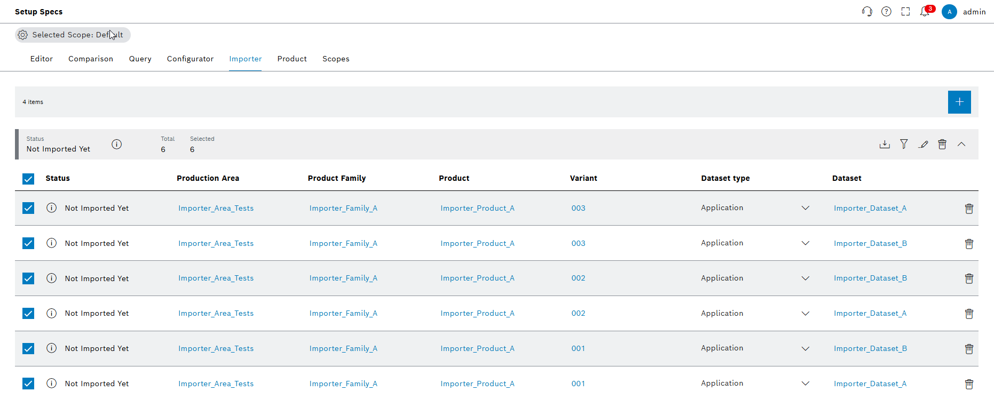Show status info for 001 Importer_Dataset_A row
The image size is (994, 407).
52,384
